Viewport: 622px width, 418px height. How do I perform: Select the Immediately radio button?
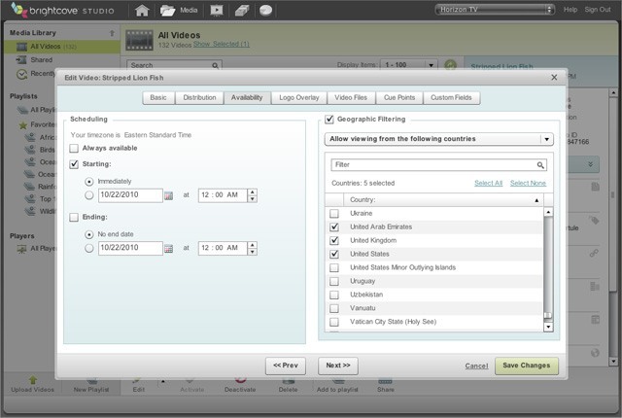(89, 182)
